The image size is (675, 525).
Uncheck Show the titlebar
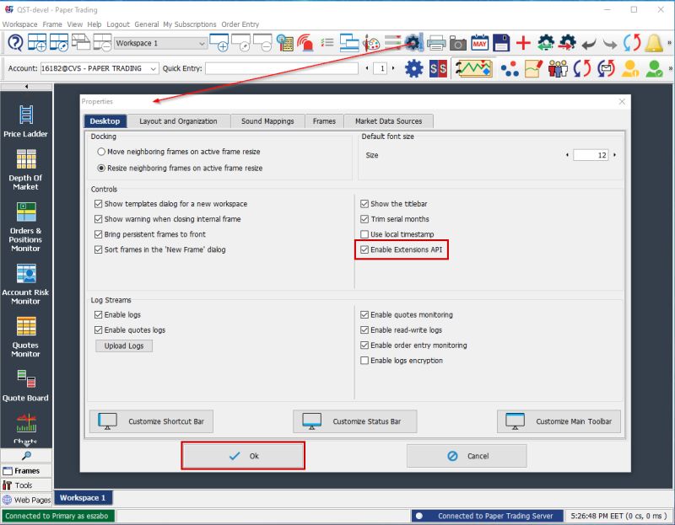click(363, 203)
